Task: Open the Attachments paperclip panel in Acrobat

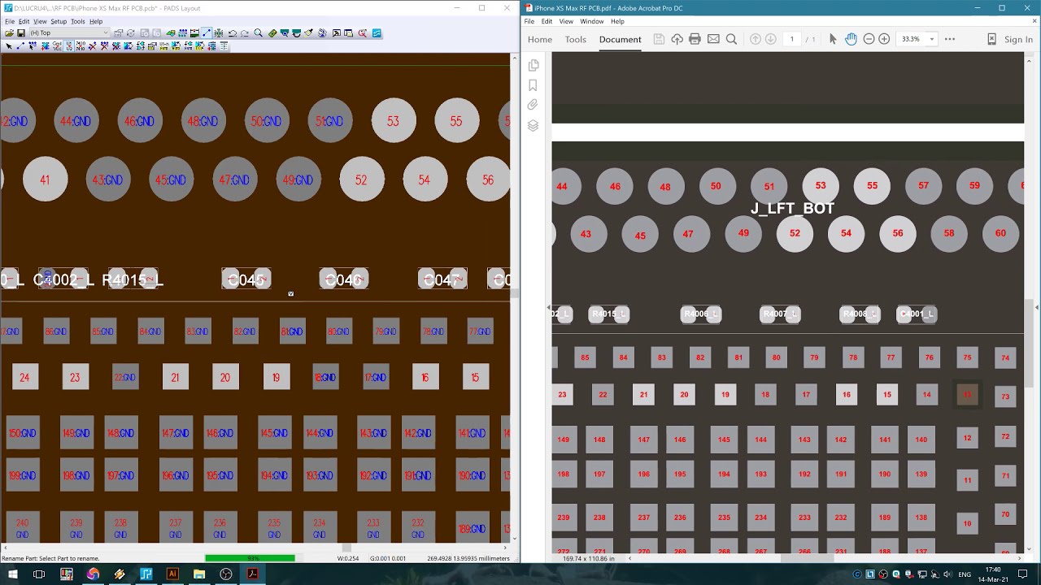Action: (x=533, y=105)
